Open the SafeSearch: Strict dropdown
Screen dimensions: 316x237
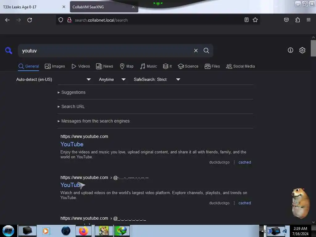157,79
